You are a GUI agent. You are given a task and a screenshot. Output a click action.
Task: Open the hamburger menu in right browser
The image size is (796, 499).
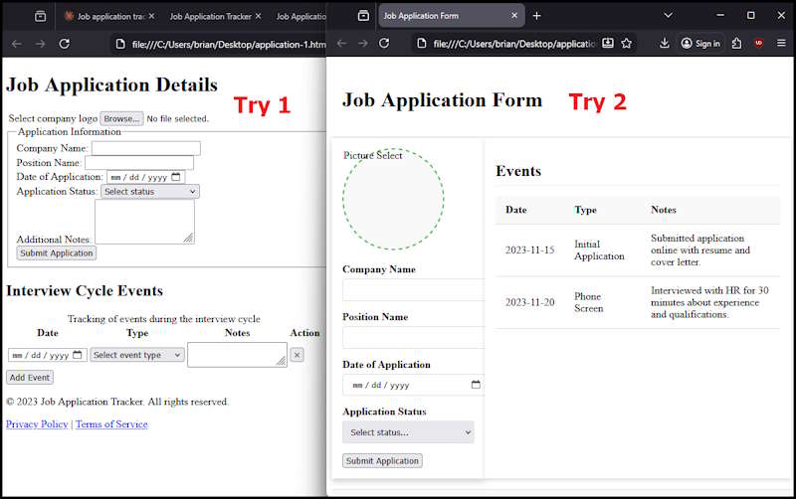click(781, 44)
